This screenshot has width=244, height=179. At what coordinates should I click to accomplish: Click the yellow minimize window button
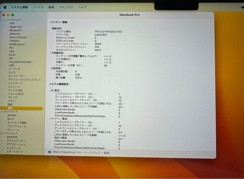(x=8, y=15)
